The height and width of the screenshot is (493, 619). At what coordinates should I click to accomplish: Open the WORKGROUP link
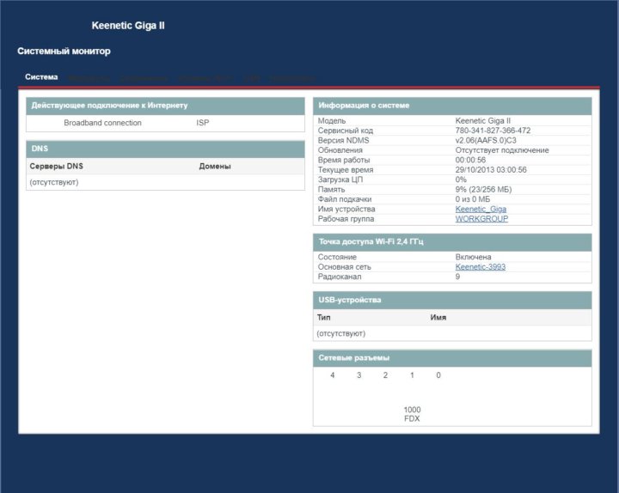tap(481, 219)
